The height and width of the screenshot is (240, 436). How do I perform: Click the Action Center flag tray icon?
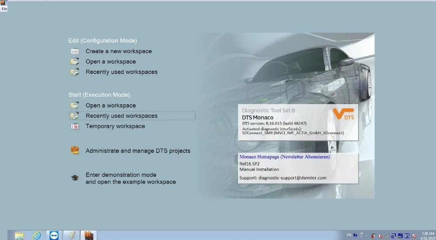[414, 236]
